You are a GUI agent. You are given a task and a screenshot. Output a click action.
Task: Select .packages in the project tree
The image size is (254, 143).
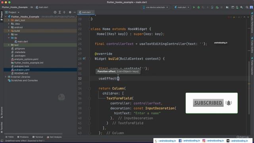18,56
